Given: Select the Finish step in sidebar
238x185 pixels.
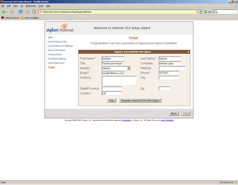Looking at the screenshot, I should click(51, 67).
